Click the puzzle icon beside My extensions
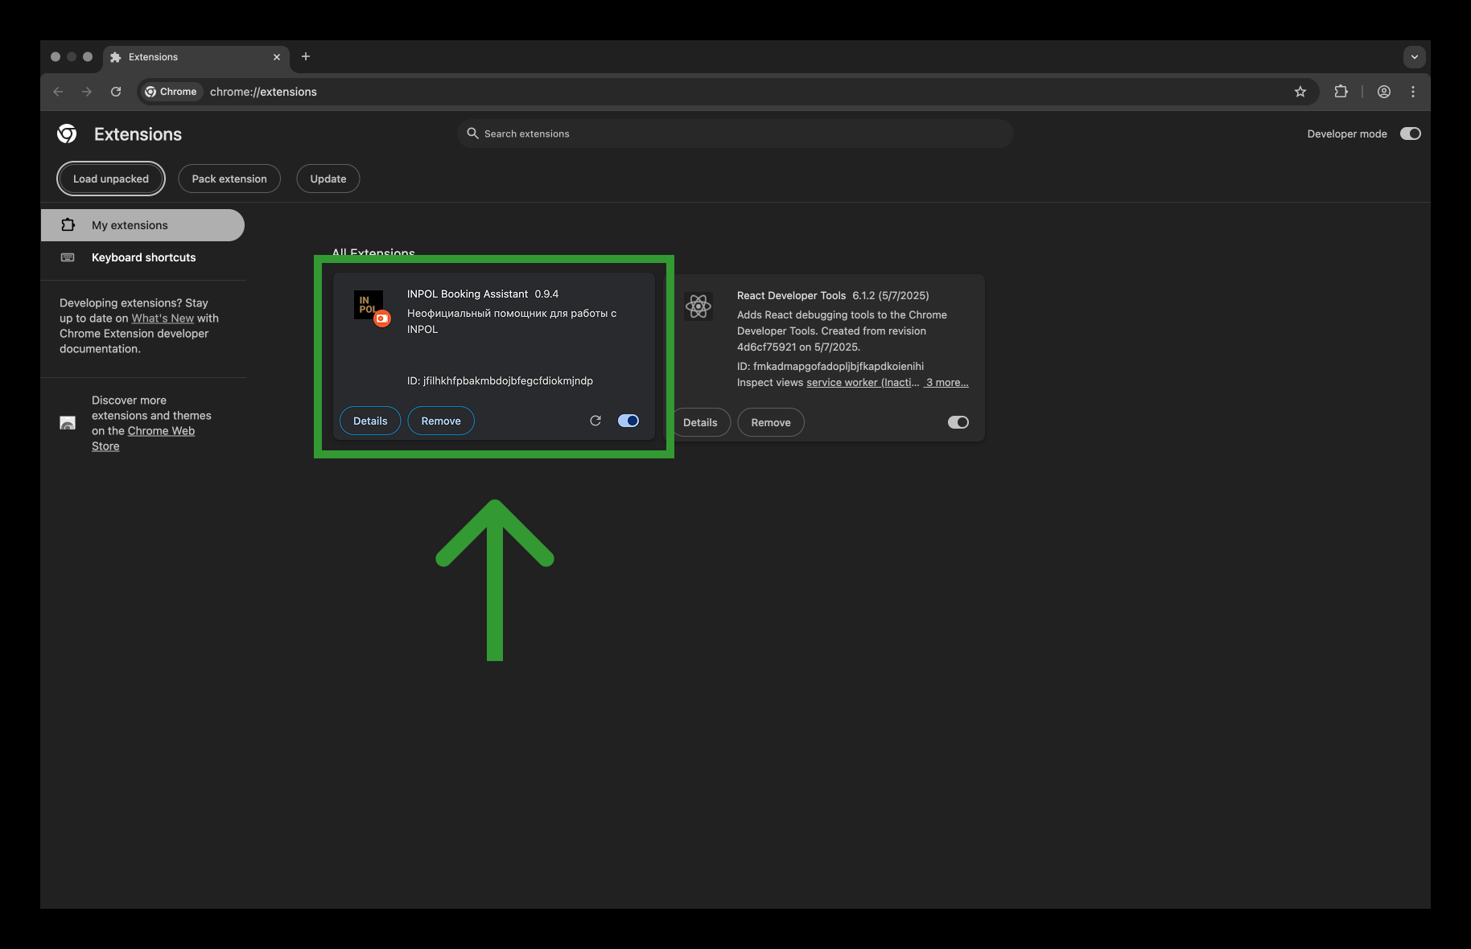The width and height of the screenshot is (1471, 949). pos(68,225)
